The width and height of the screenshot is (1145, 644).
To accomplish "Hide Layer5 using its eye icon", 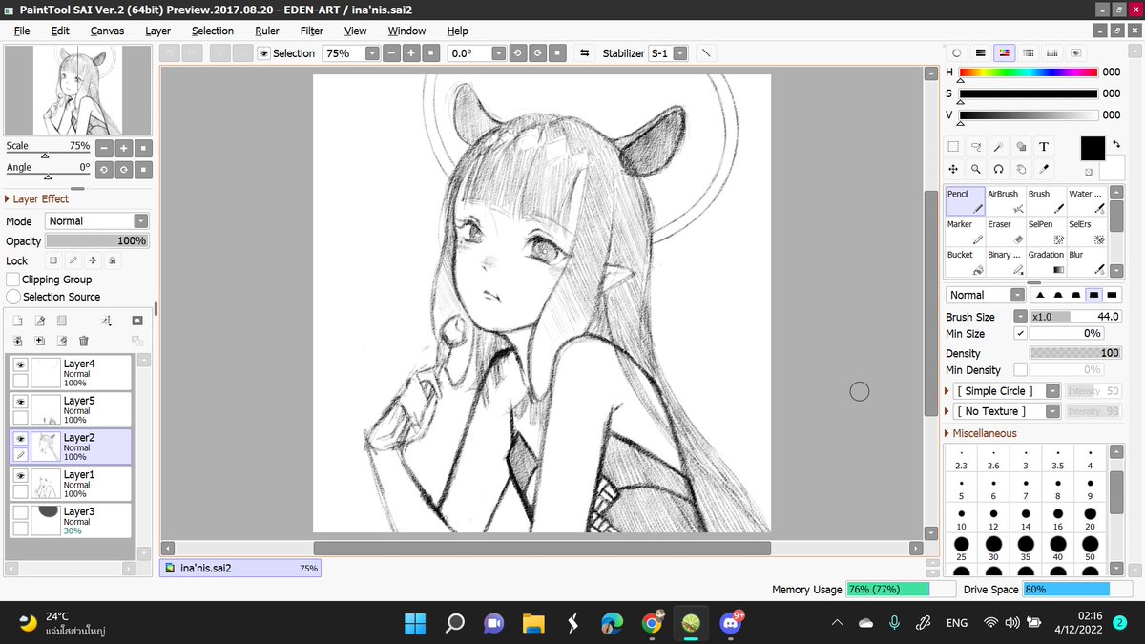I will pos(20,401).
